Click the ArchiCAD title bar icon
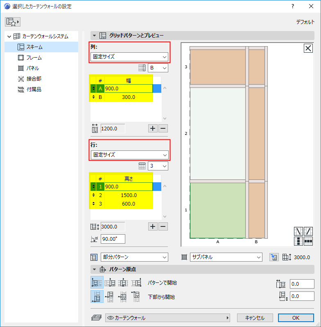Viewport: 321px width, 327px height. click(7, 6)
